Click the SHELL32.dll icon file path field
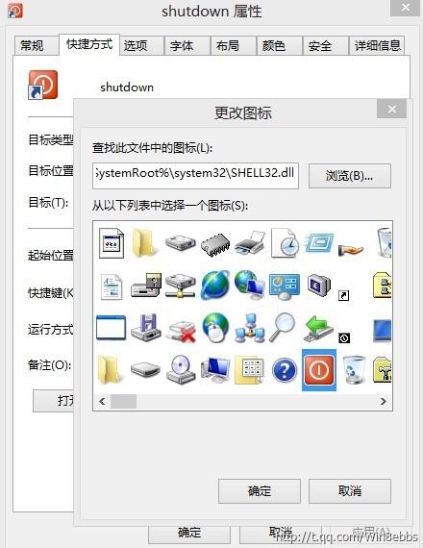Viewport: 423px width, 548px height. (195, 175)
